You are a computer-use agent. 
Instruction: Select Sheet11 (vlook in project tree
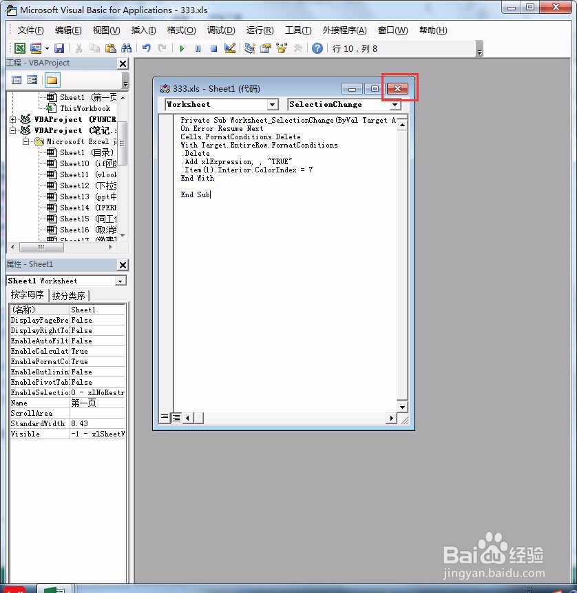[x=88, y=174]
